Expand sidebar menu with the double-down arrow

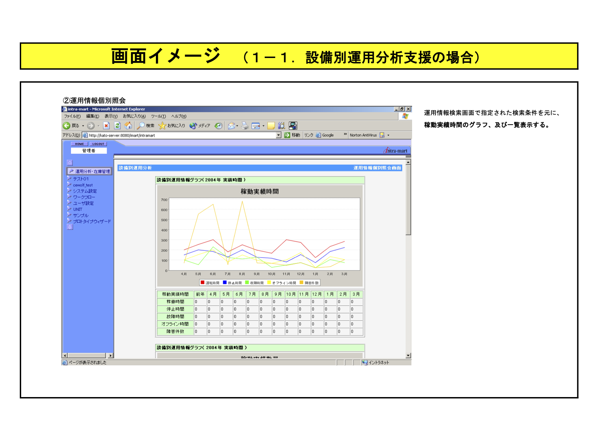(70, 227)
